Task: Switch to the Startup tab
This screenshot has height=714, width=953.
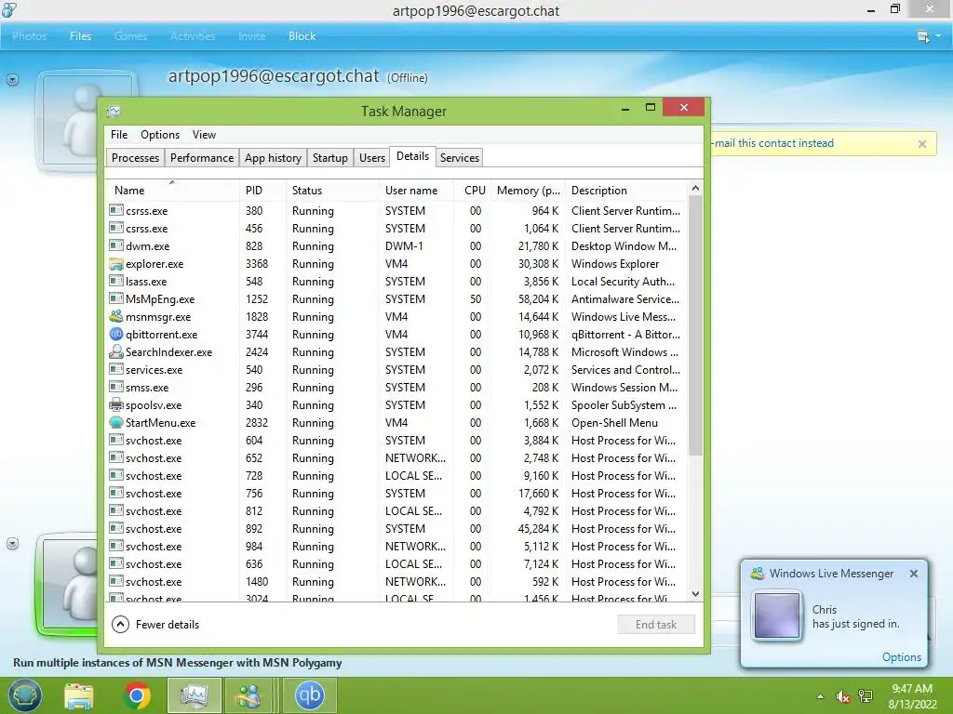Action: (x=330, y=158)
